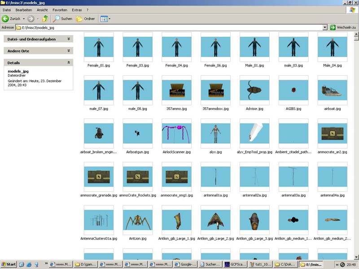Click into the address bar path field
Screen dimensions: 359x269
pos(170,27)
